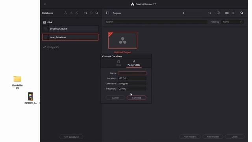Image resolution: width=252 pixels, height=142 pixels.
Task: Click the PostgreSQL section label in sidebar
Action: pos(54,47)
